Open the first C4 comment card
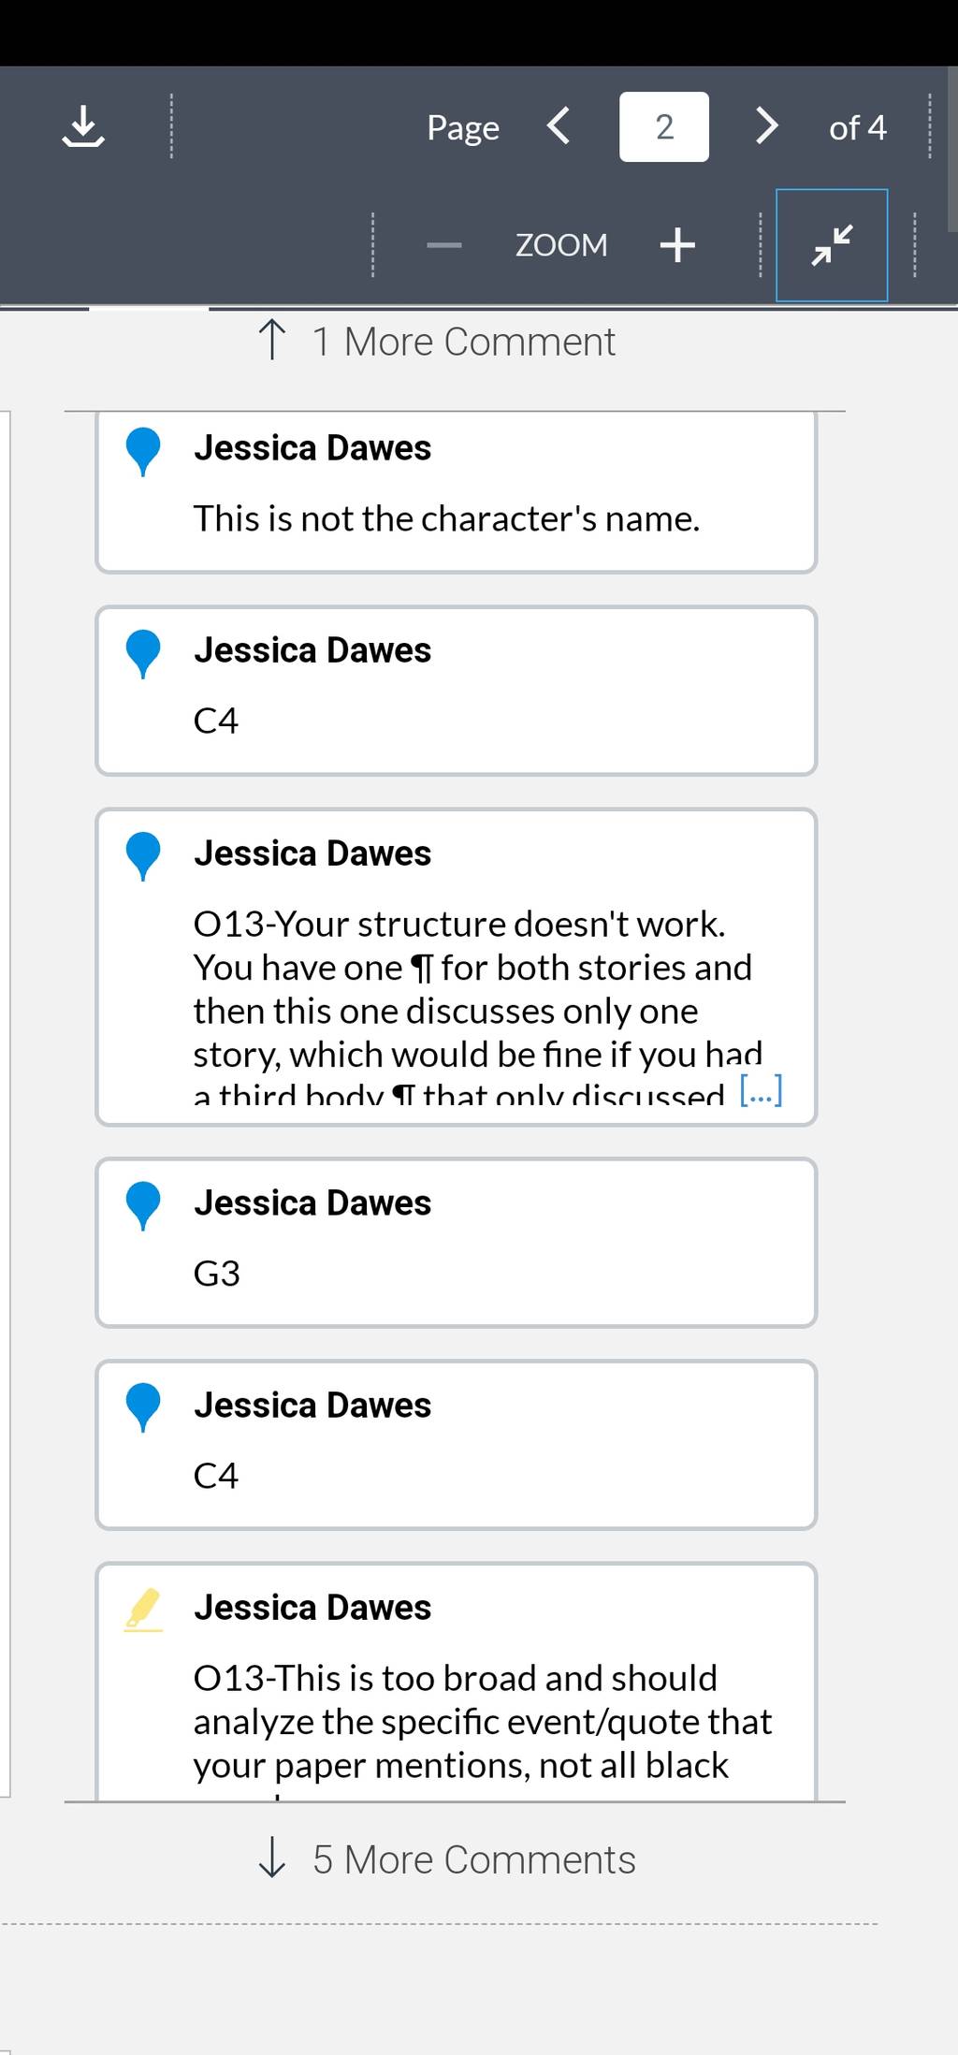The image size is (958, 2055). tap(457, 691)
